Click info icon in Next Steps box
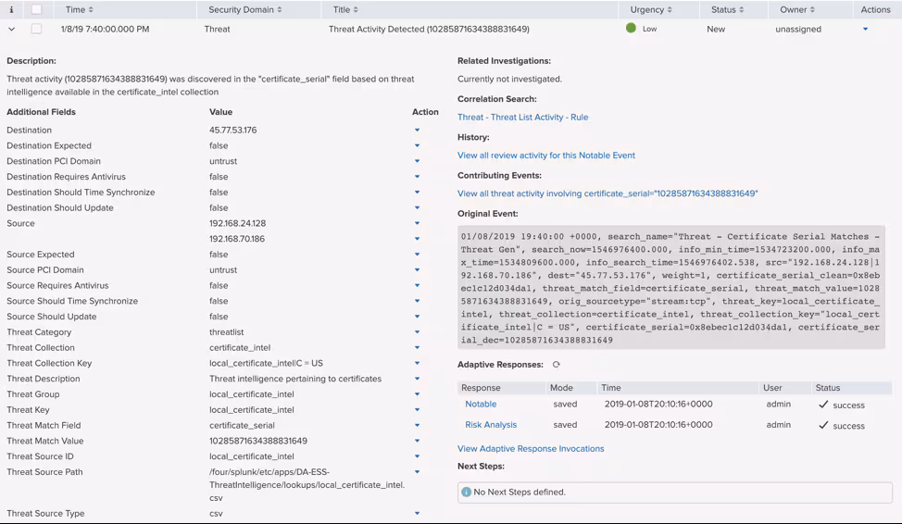Viewport: 902px width, 524px height. [466, 492]
